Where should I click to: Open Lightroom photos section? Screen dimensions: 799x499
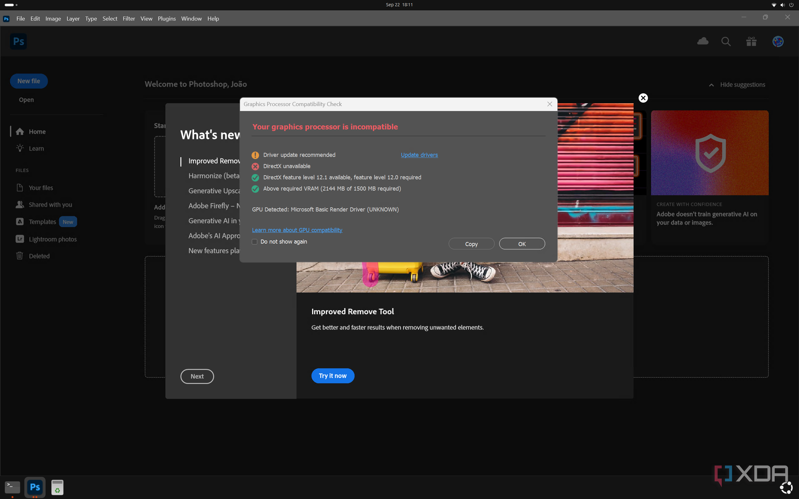pos(52,239)
